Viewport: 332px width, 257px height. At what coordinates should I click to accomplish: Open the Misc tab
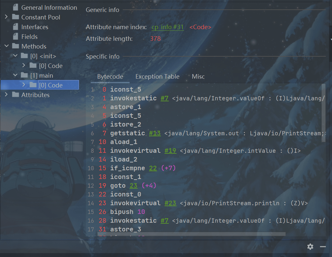(x=198, y=77)
